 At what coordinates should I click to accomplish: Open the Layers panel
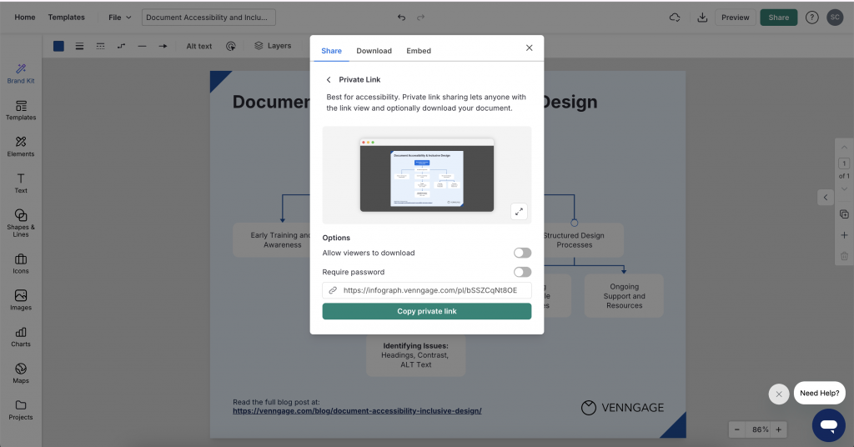coord(273,46)
